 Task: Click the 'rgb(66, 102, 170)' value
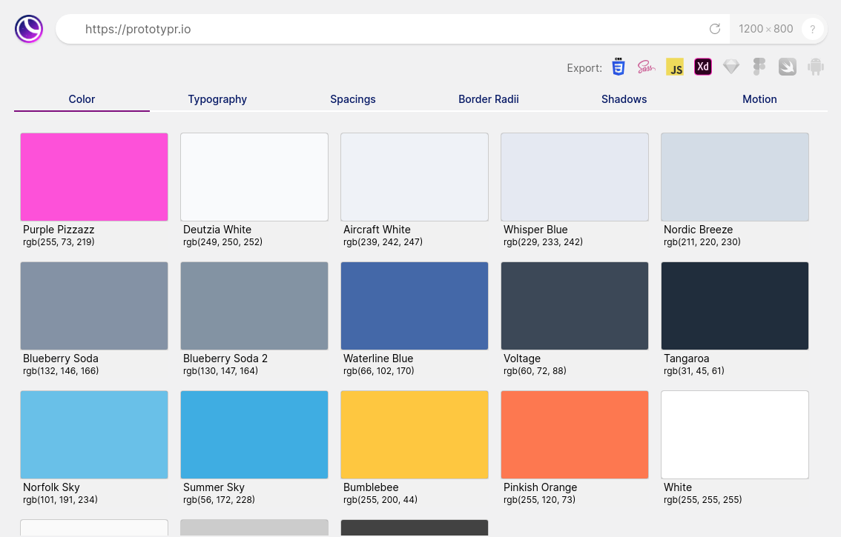tap(379, 371)
